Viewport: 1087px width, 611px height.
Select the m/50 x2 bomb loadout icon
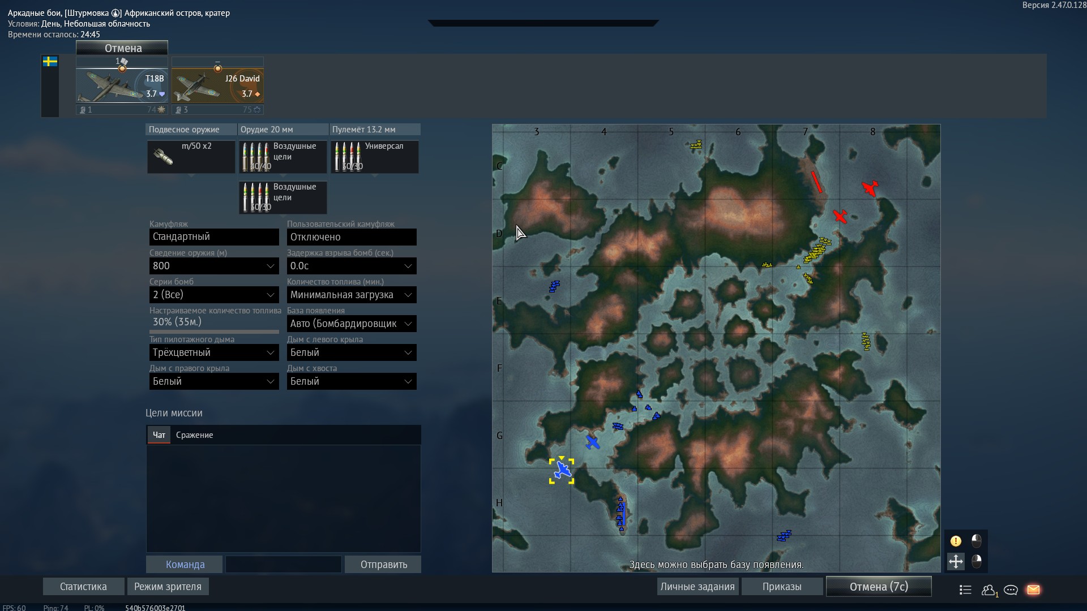(191, 157)
